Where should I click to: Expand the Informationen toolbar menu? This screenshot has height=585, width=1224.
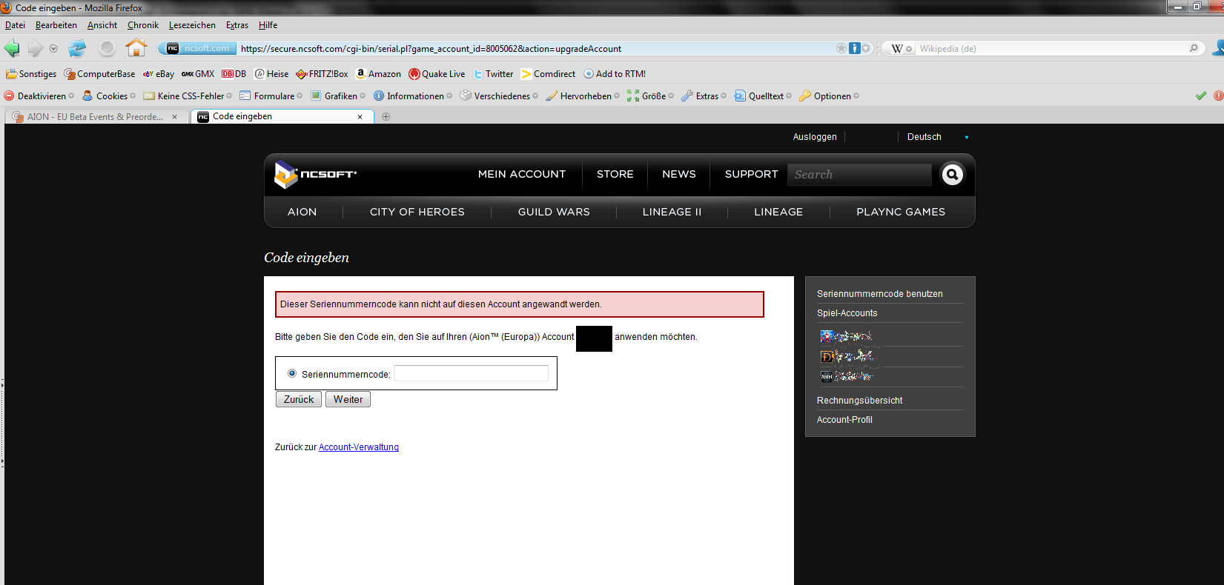(x=413, y=96)
